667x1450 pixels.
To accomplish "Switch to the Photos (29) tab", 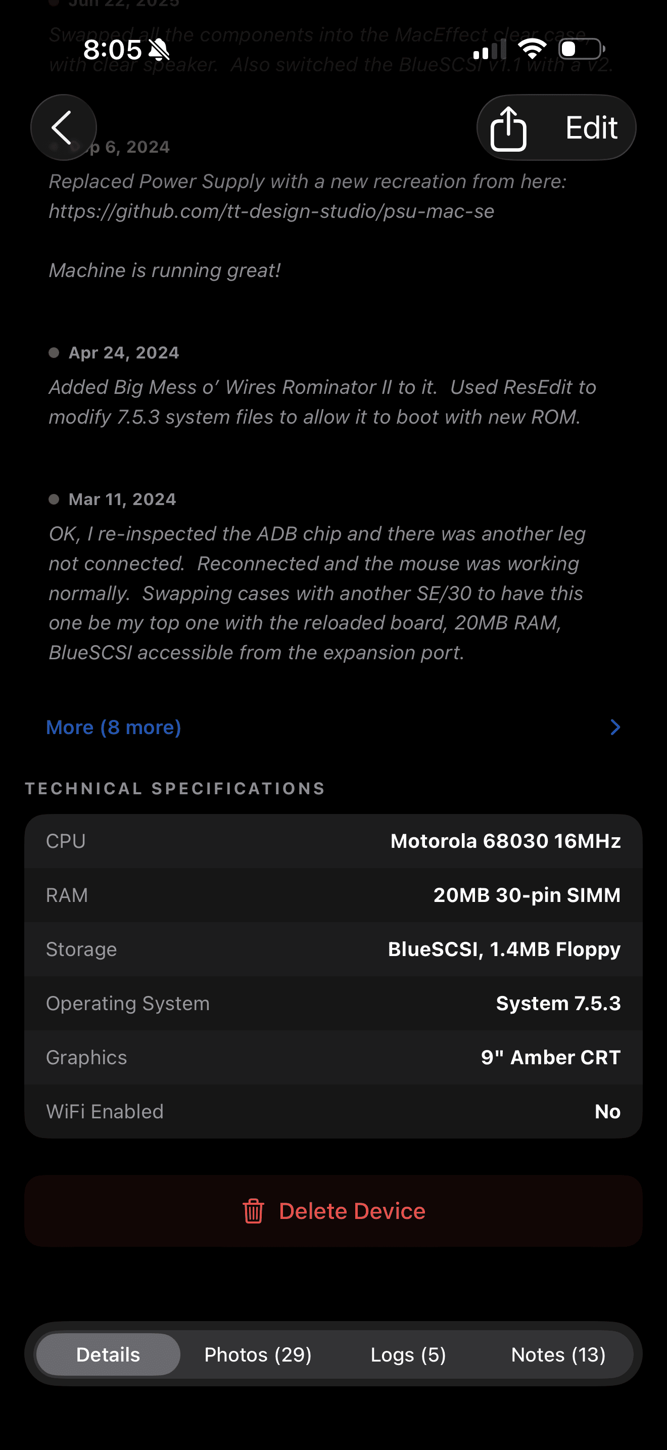I will (258, 1354).
